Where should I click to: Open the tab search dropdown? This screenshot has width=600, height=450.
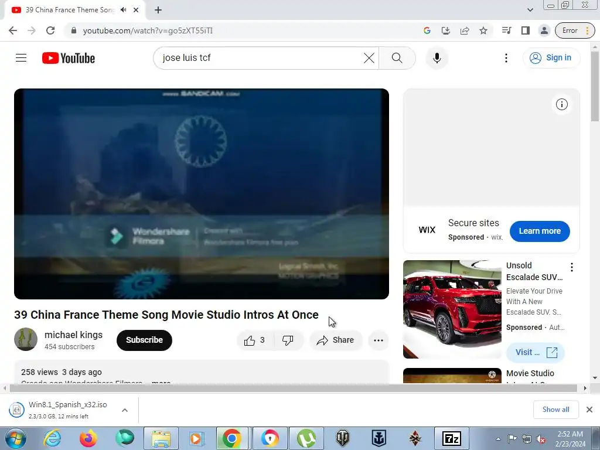[530, 10]
